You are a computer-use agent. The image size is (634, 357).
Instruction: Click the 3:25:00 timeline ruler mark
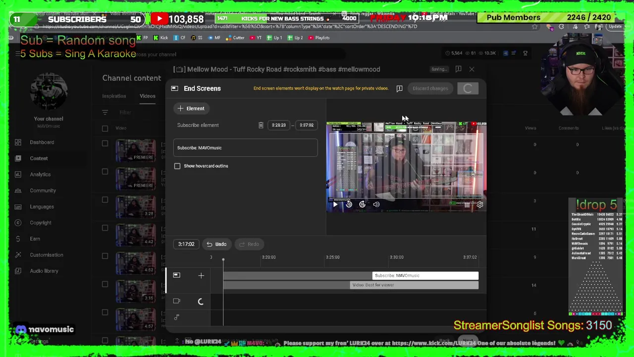(x=333, y=257)
